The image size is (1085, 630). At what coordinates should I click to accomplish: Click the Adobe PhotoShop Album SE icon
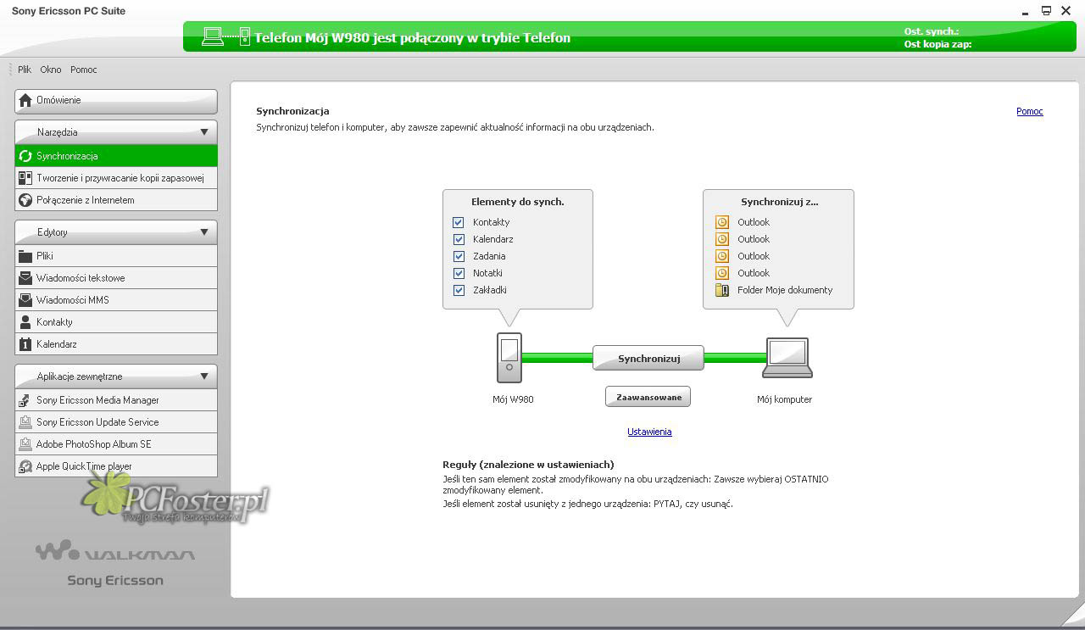25,444
